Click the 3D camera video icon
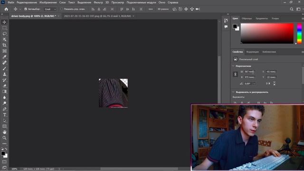The image size is (304, 171). (198, 9)
